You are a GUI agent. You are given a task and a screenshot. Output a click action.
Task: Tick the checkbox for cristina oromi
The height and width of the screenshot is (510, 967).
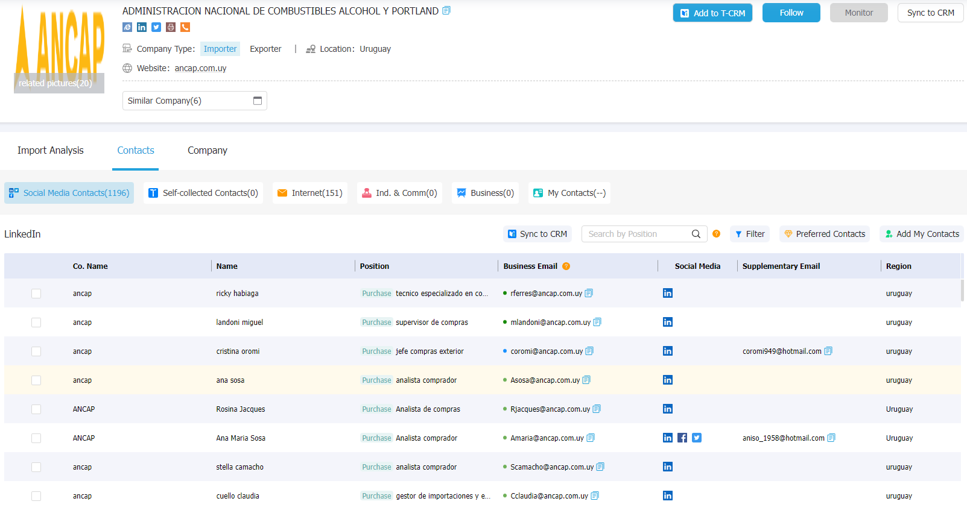coord(36,351)
